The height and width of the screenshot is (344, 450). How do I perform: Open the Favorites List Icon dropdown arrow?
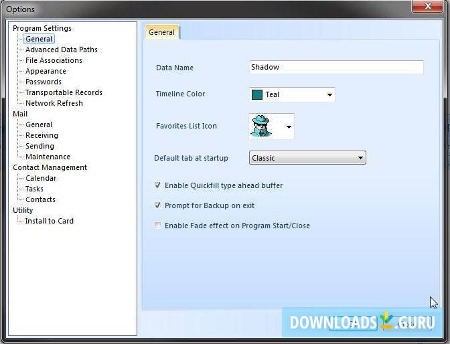(x=289, y=126)
